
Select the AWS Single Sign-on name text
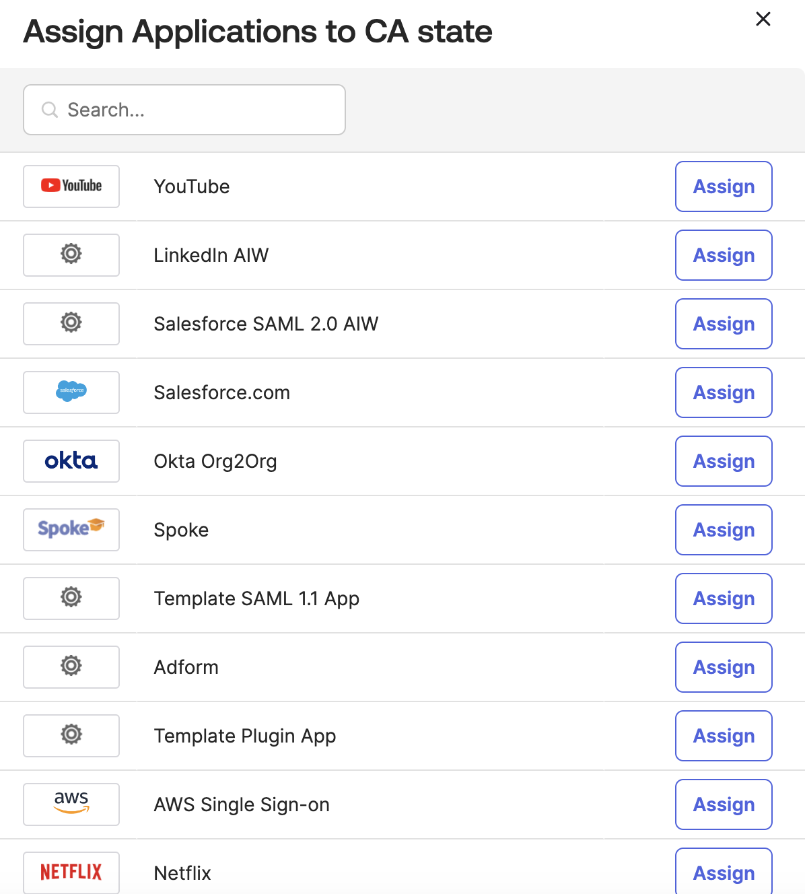pyautogui.click(x=242, y=804)
